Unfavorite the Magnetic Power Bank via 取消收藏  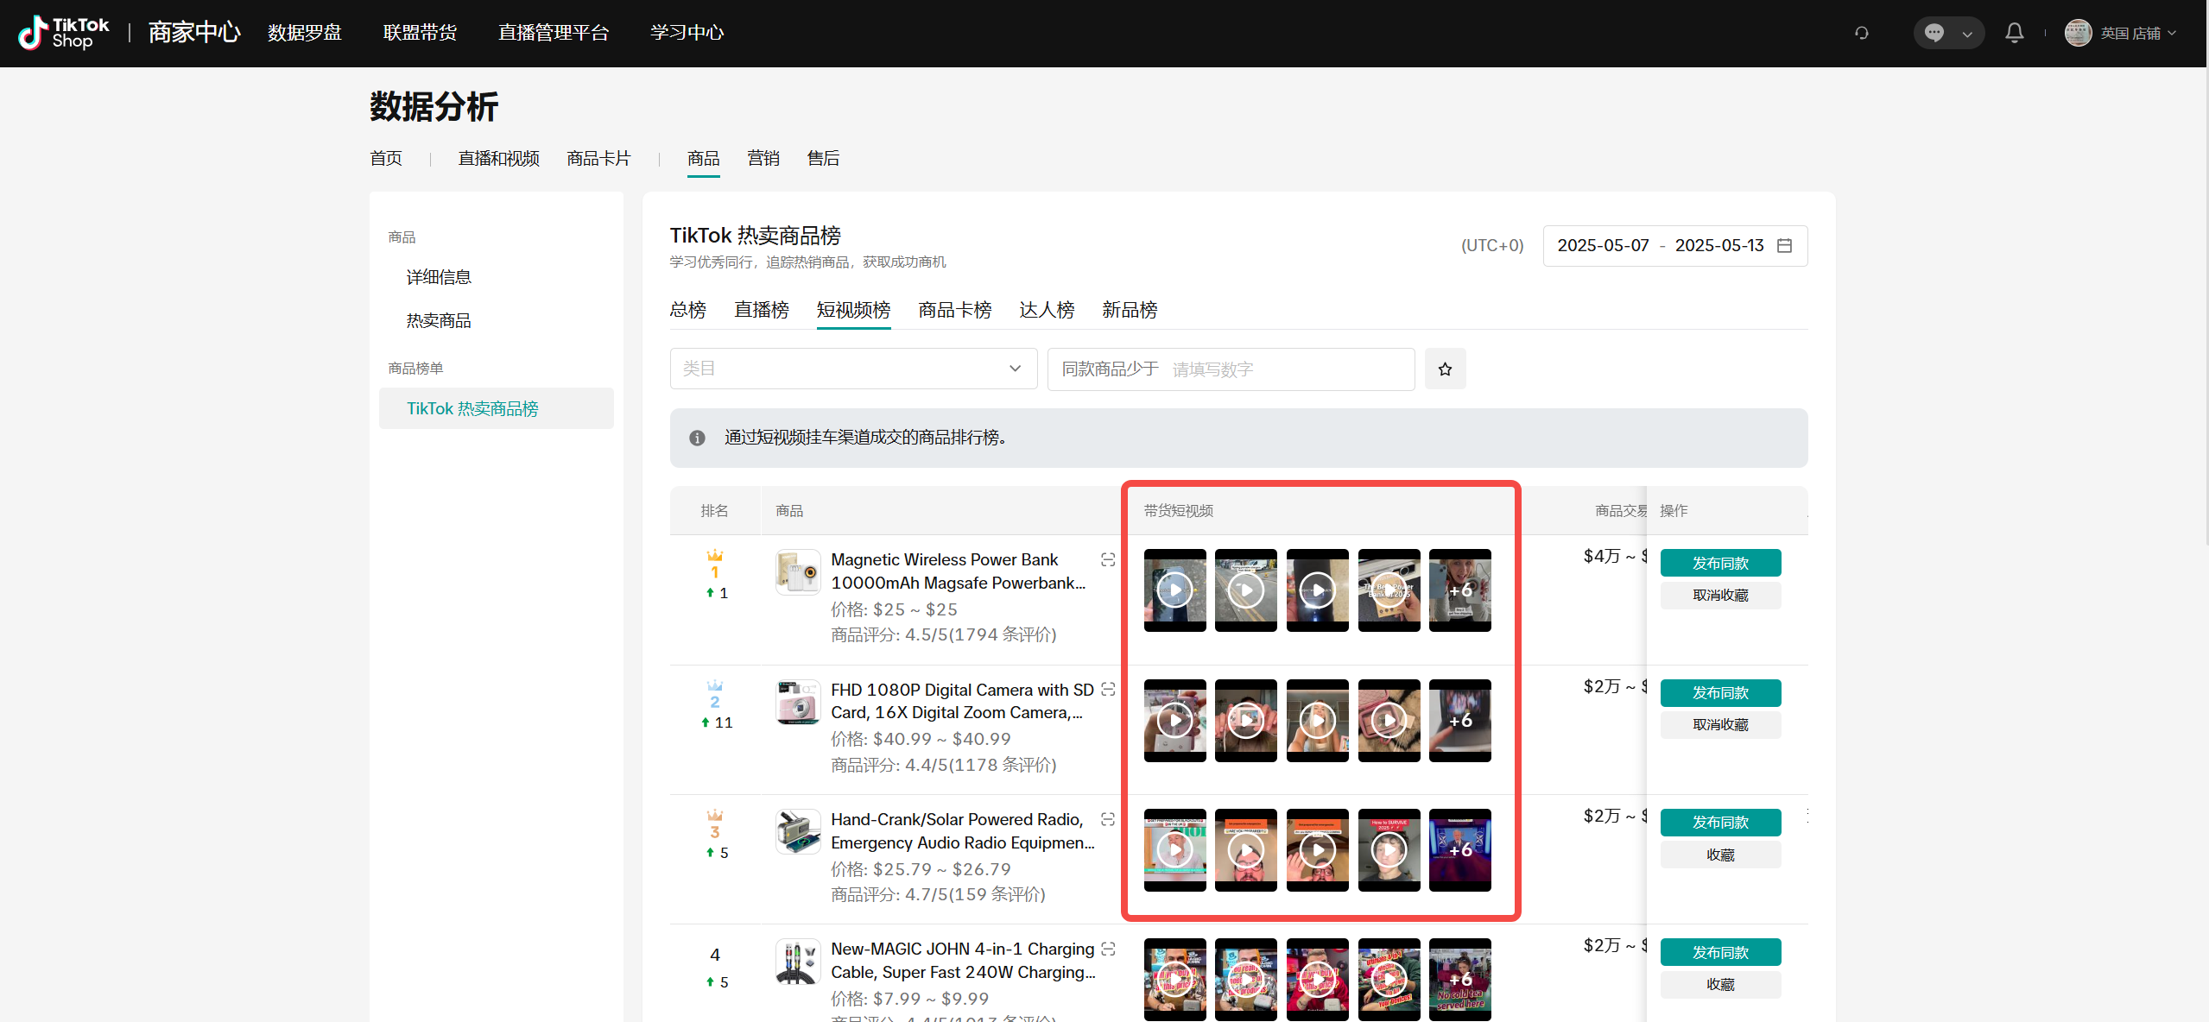[x=1719, y=596]
